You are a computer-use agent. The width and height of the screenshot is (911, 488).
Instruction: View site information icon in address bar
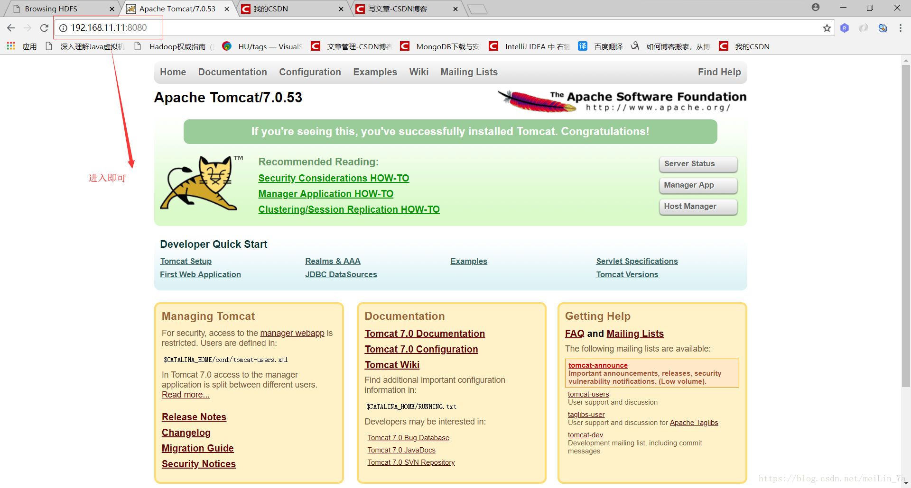[63, 28]
